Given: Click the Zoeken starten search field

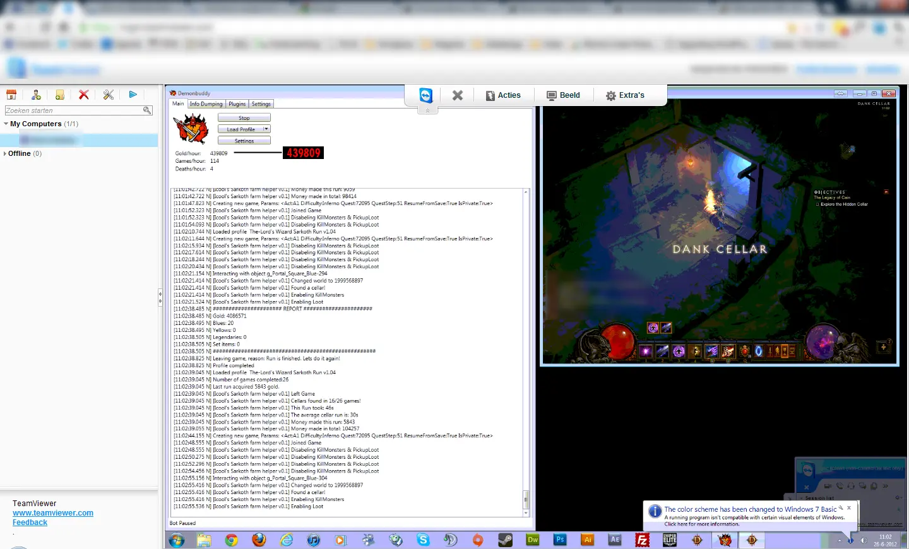Looking at the screenshot, I should click(x=73, y=110).
